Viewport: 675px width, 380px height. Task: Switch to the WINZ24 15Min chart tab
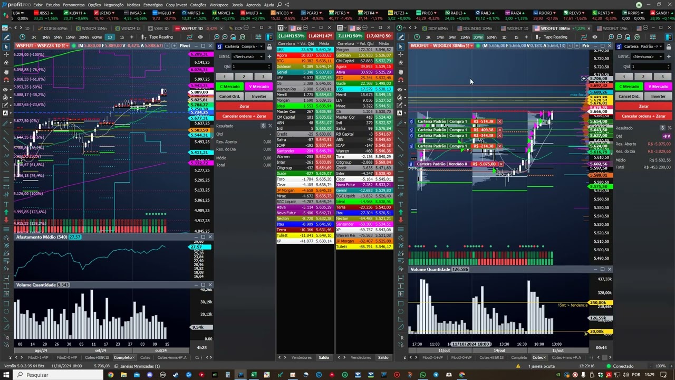point(92,28)
